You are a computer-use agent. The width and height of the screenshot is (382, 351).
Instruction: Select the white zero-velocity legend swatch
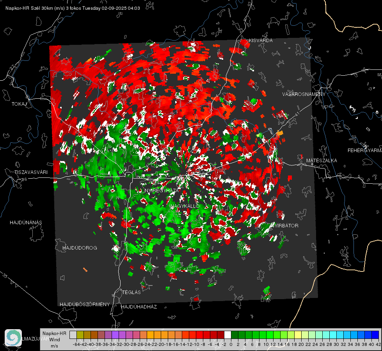tap(227, 335)
